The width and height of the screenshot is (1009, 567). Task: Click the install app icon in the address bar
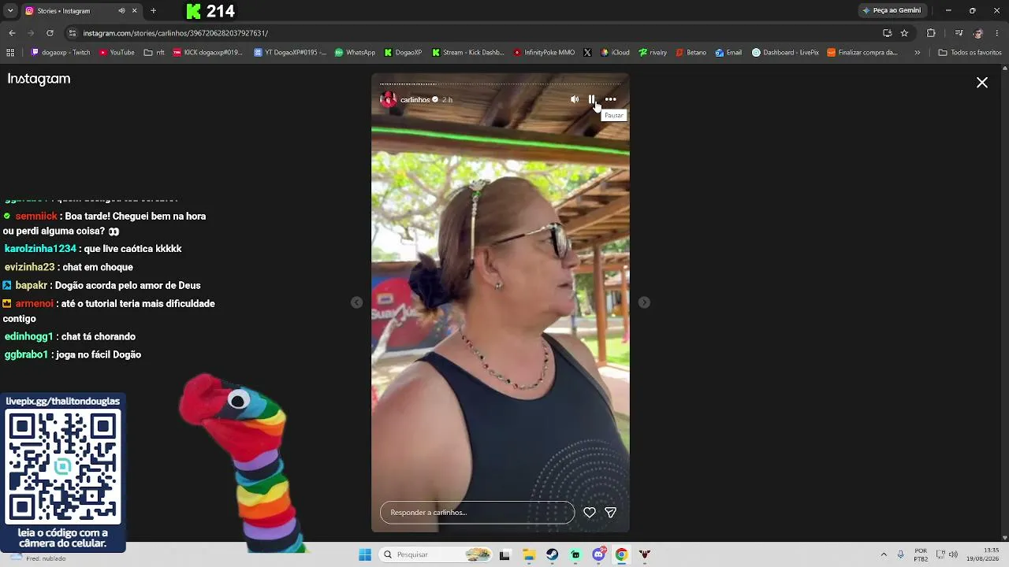(888, 33)
